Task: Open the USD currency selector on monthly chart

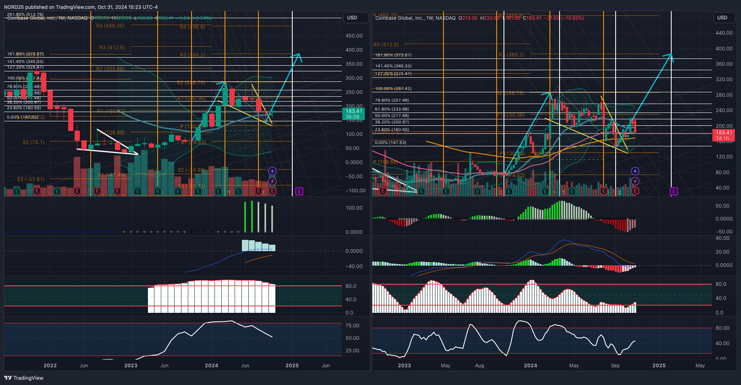Action: (x=356, y=18)
